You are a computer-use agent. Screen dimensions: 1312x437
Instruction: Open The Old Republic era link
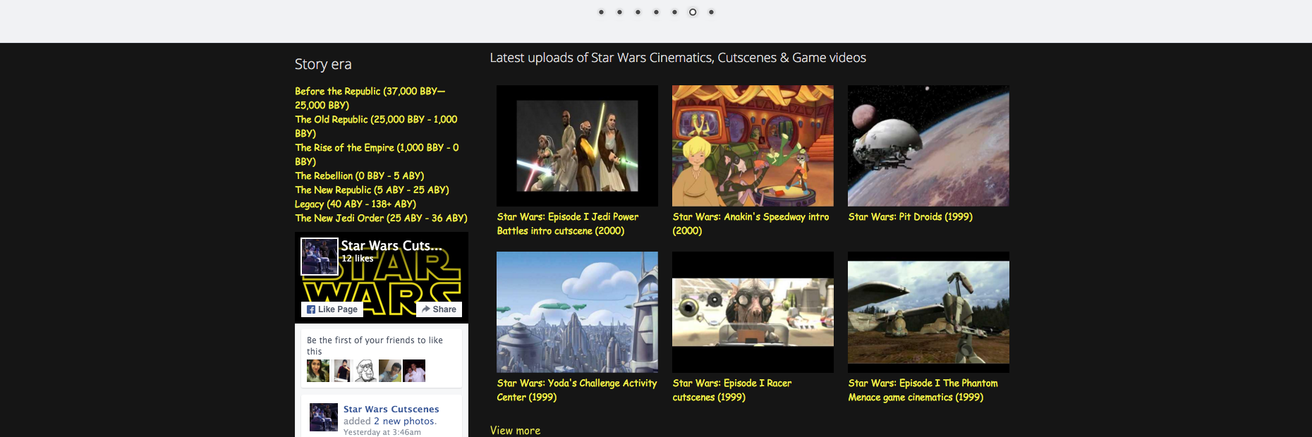(376, 126)
